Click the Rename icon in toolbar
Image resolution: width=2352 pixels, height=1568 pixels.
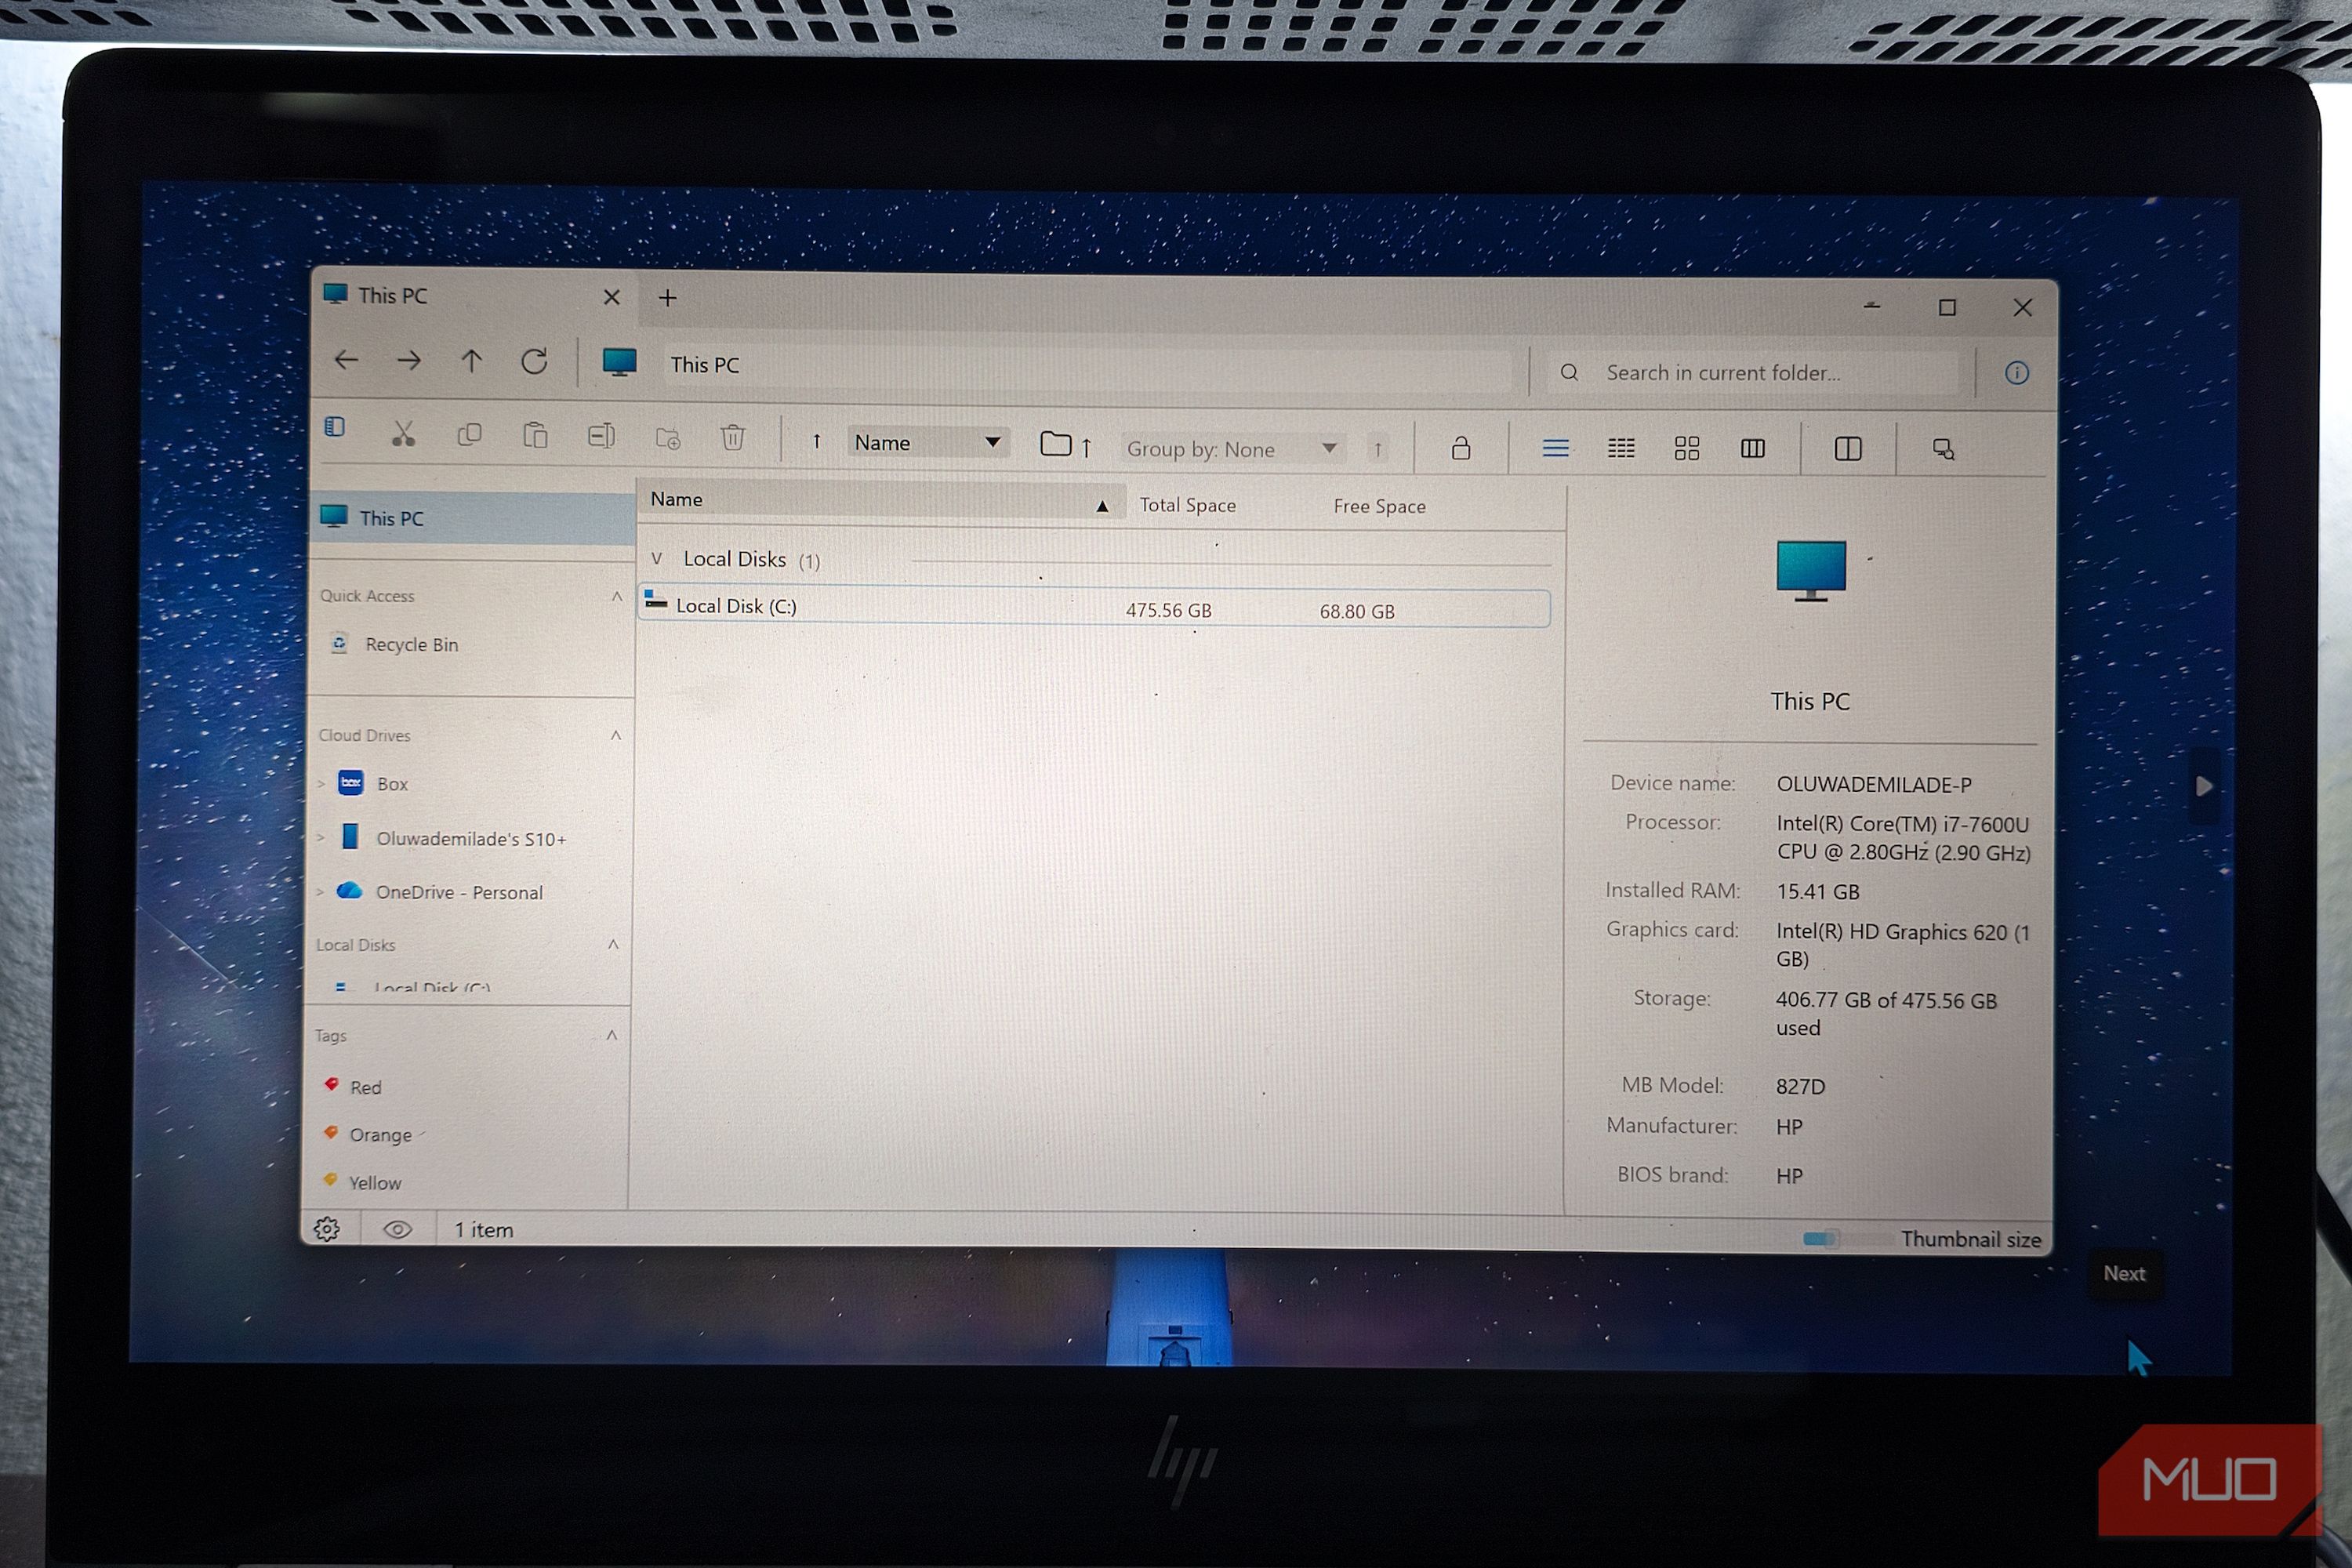601,436
